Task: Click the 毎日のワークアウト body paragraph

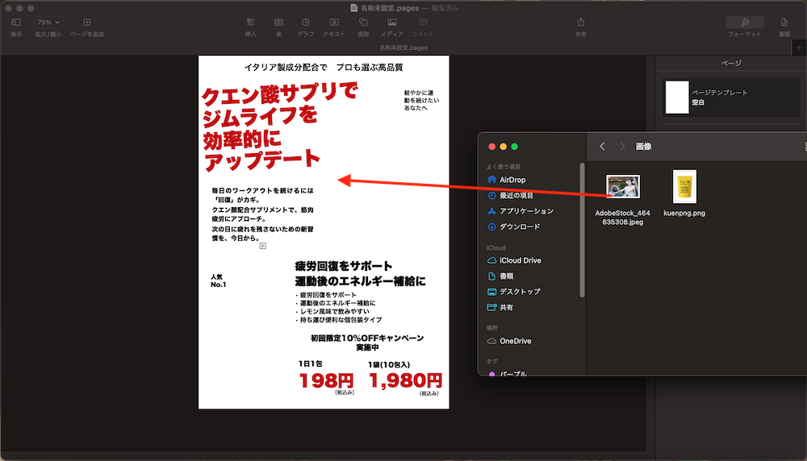Action: [x=262, y=214]
